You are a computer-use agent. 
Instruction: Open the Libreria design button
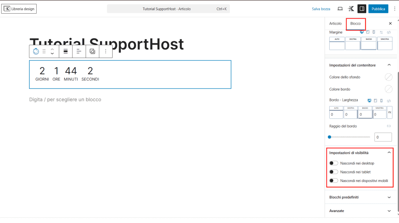pyautogui.click(x=19, y=9)
